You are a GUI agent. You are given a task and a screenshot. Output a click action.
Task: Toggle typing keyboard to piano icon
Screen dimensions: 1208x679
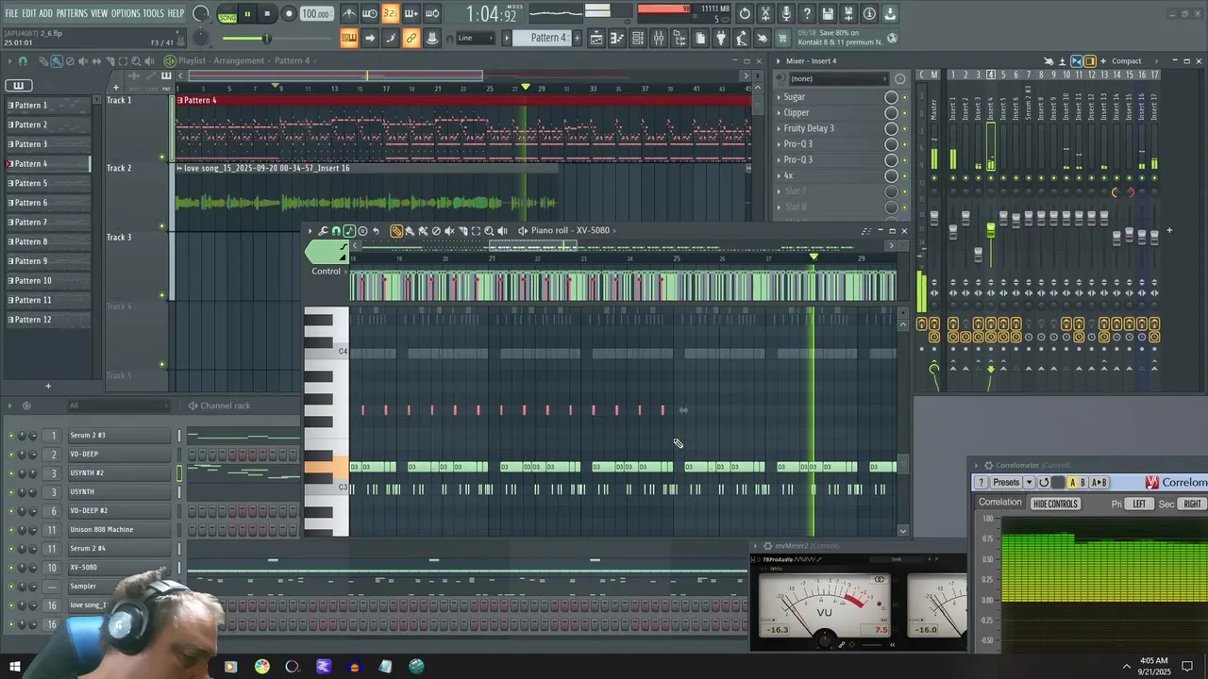coord(349,39)
